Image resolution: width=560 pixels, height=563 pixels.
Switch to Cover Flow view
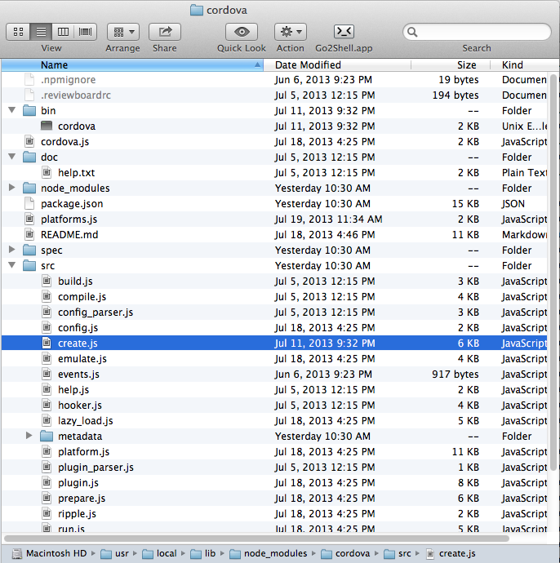86,32
